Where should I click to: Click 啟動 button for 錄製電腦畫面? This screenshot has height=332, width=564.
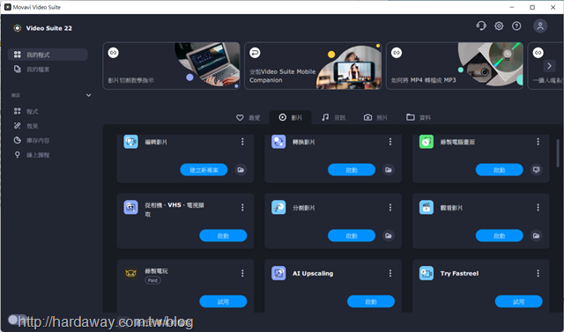coord(500,170)
